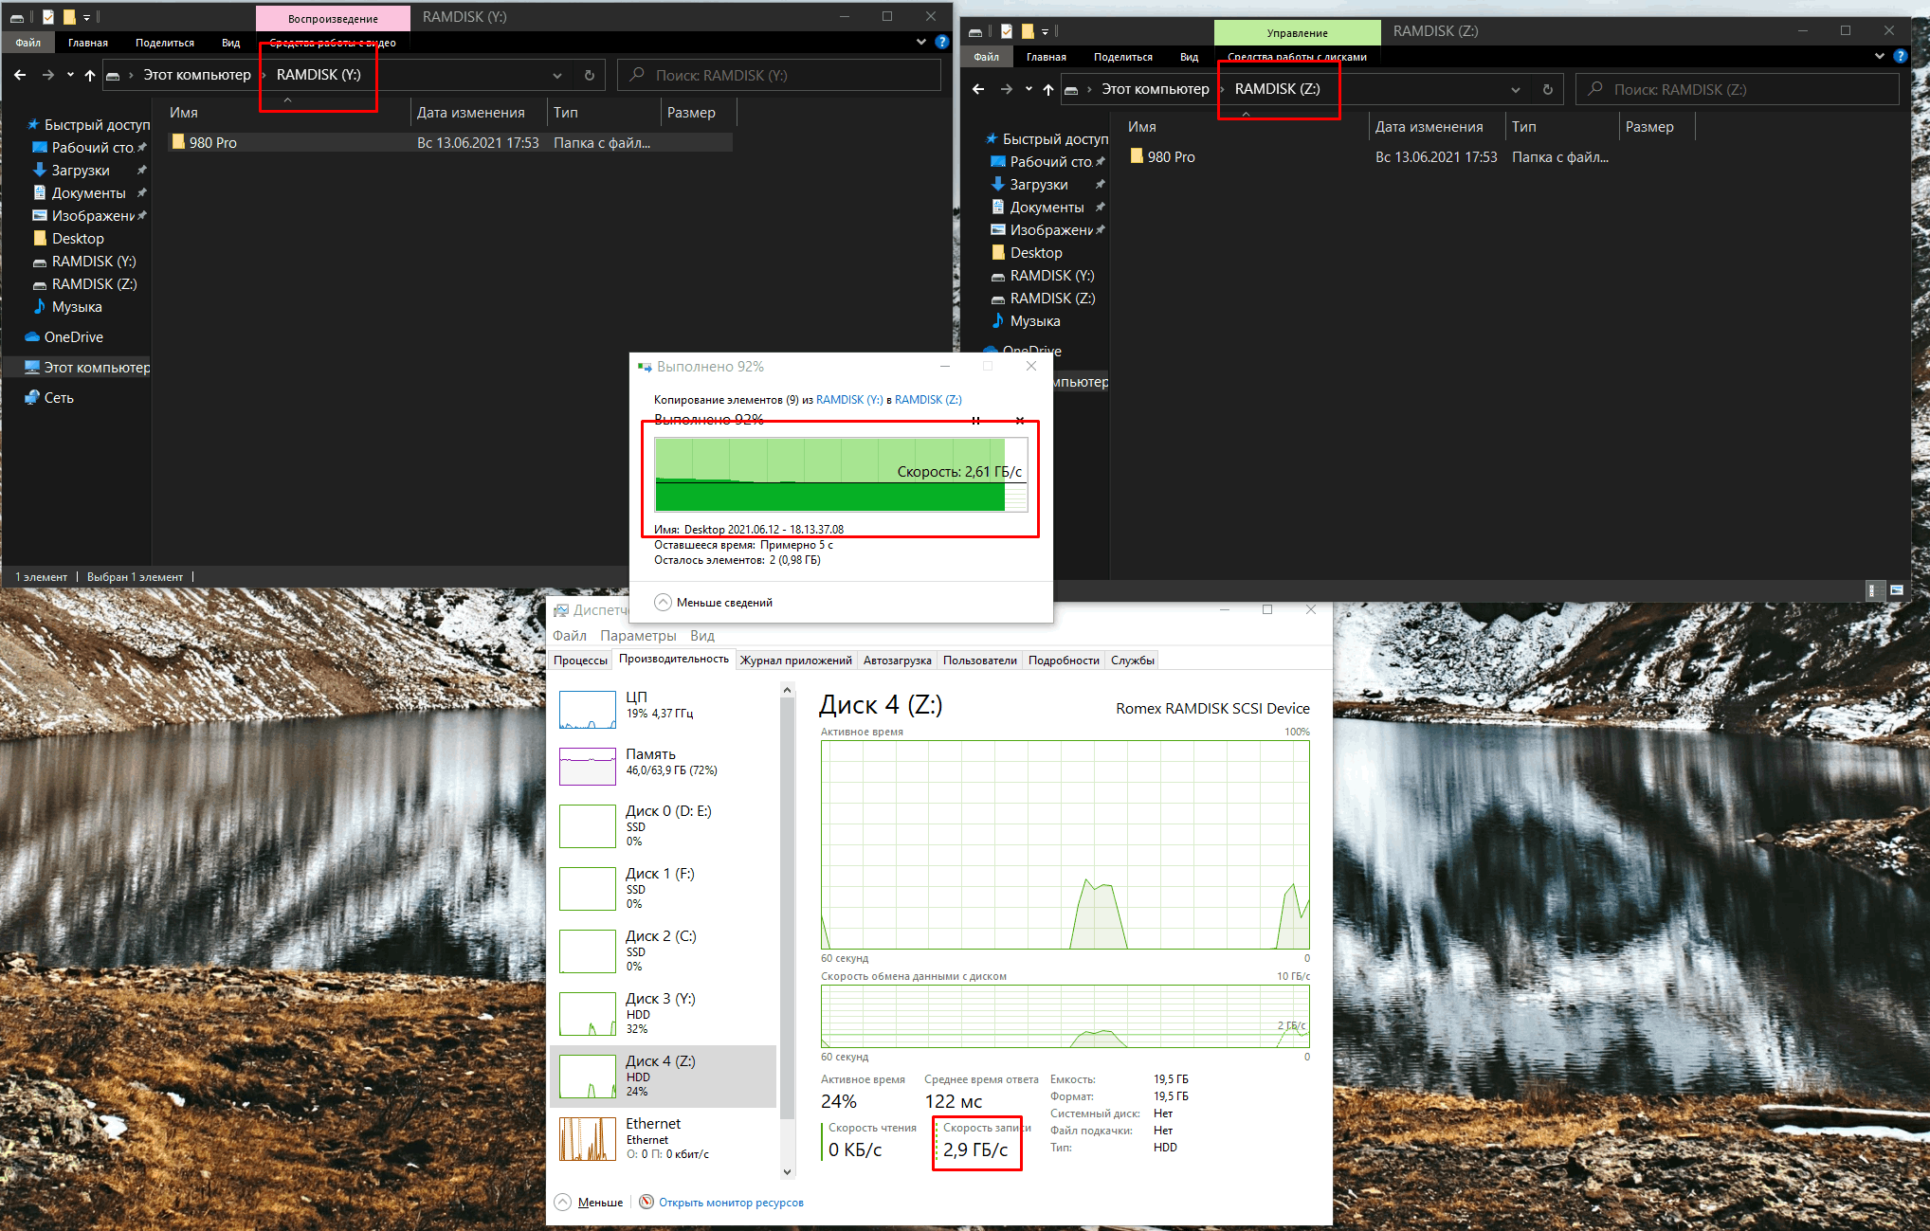
Task: Open recent locations dropdown in RAMDISK (Z:) window
Action: click(1029, 89)
